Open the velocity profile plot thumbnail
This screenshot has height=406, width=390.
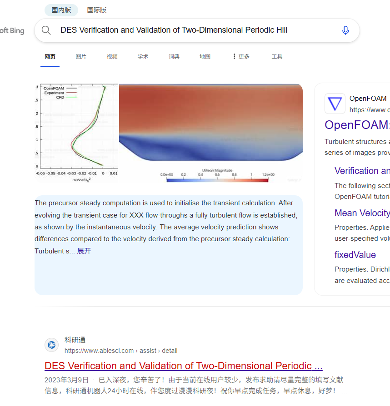pyautogui.click(x=77, y=133)
